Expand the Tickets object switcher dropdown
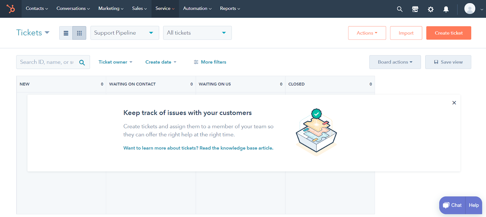This screenshot has width=486, height=217. tap(33, 33)
